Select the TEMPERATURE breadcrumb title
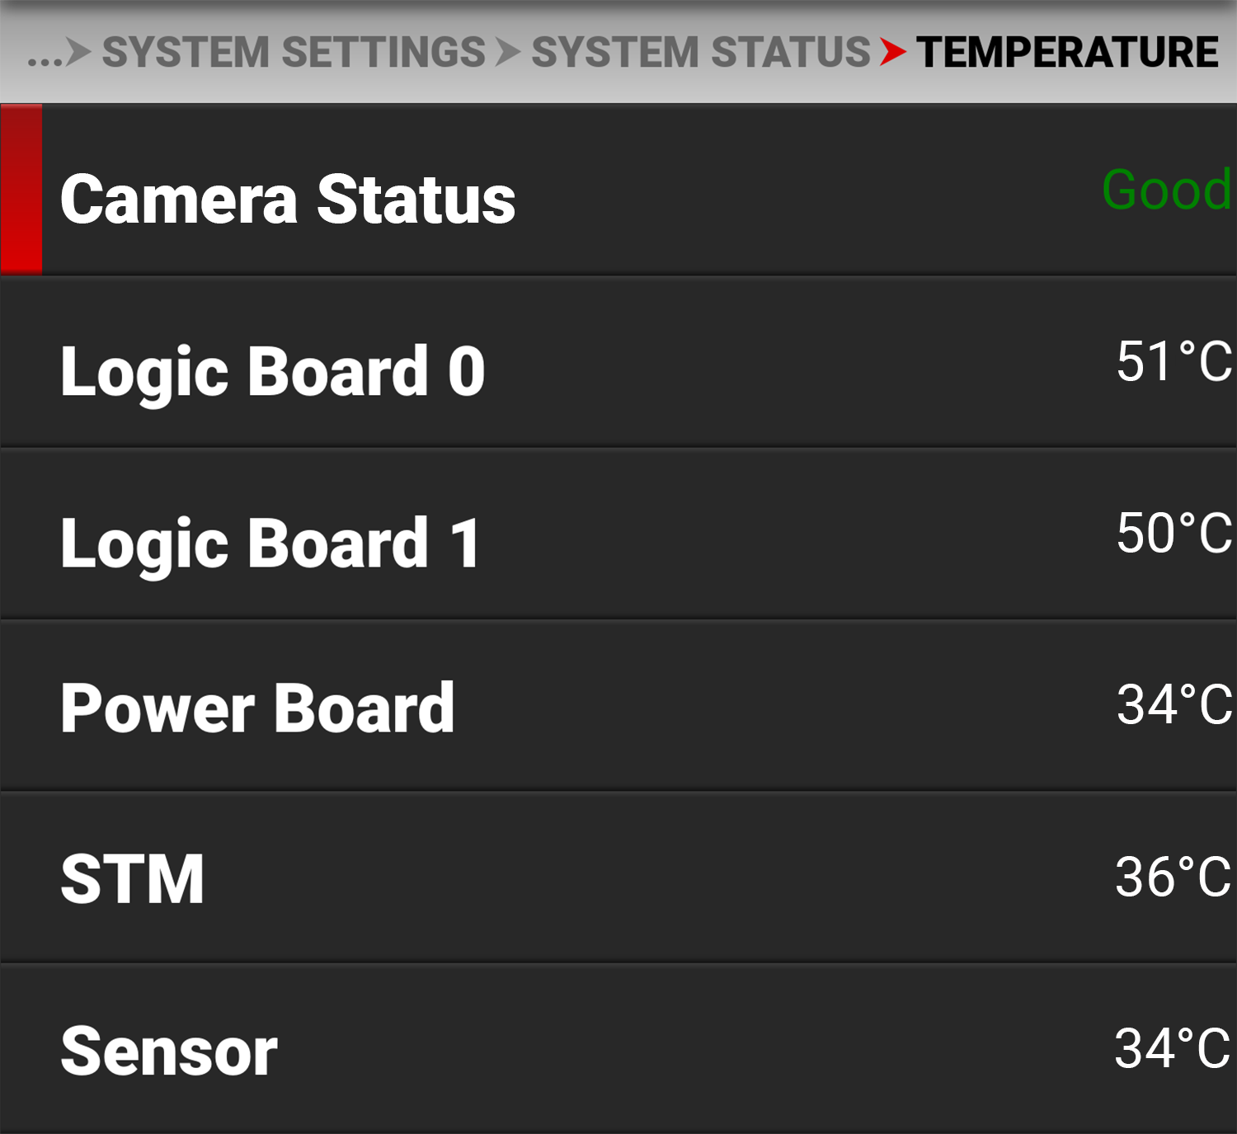Viewport: 1237px width, 1134px height. [1067, 53]
